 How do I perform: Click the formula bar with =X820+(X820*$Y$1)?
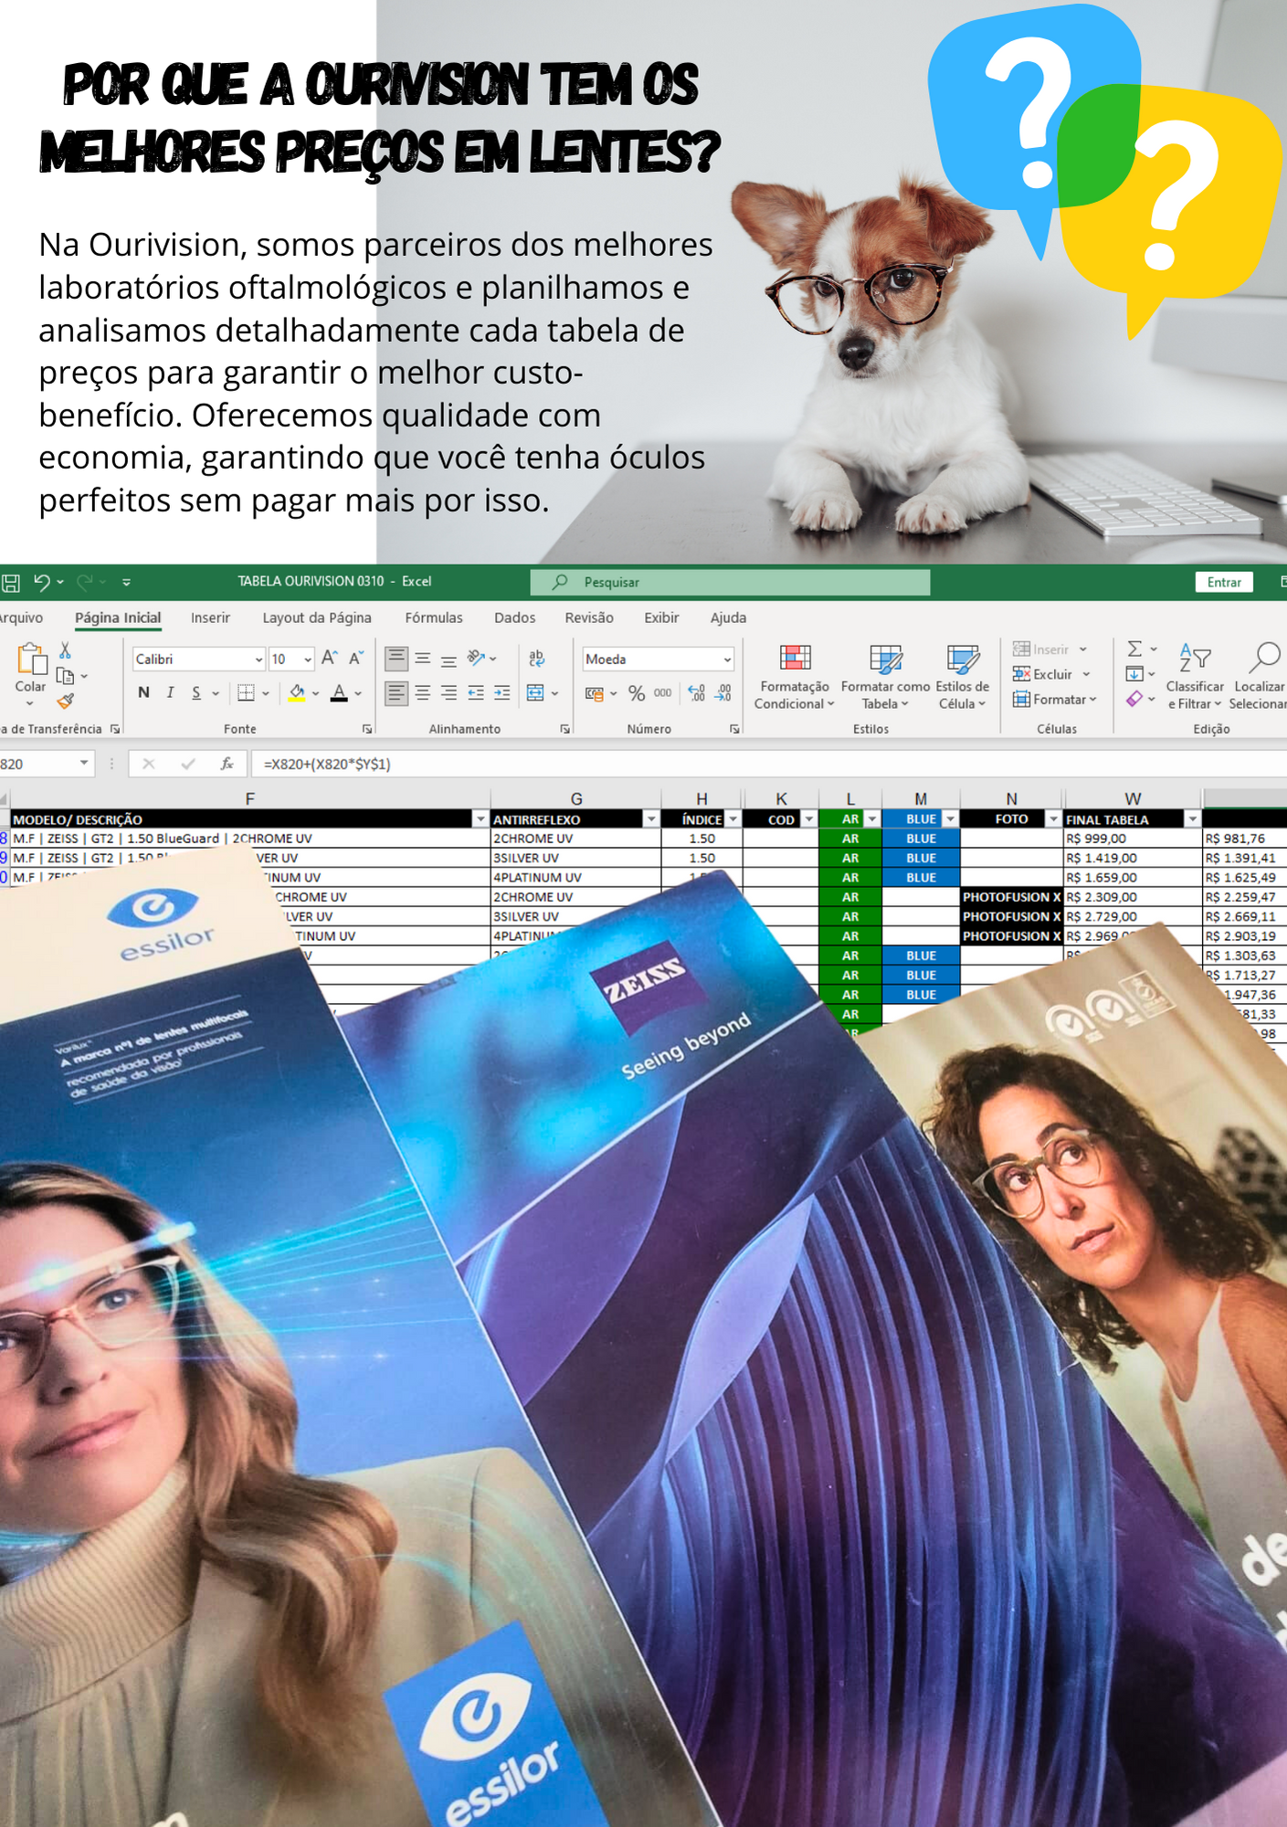coord(767,764)
